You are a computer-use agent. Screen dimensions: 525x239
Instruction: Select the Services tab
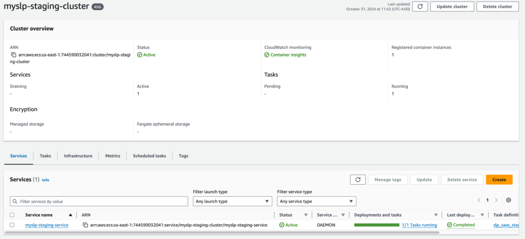(18, 156)
